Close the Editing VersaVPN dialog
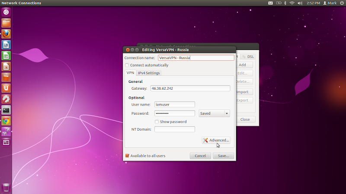The image size is (346, 194). click(x=128, y=50)
